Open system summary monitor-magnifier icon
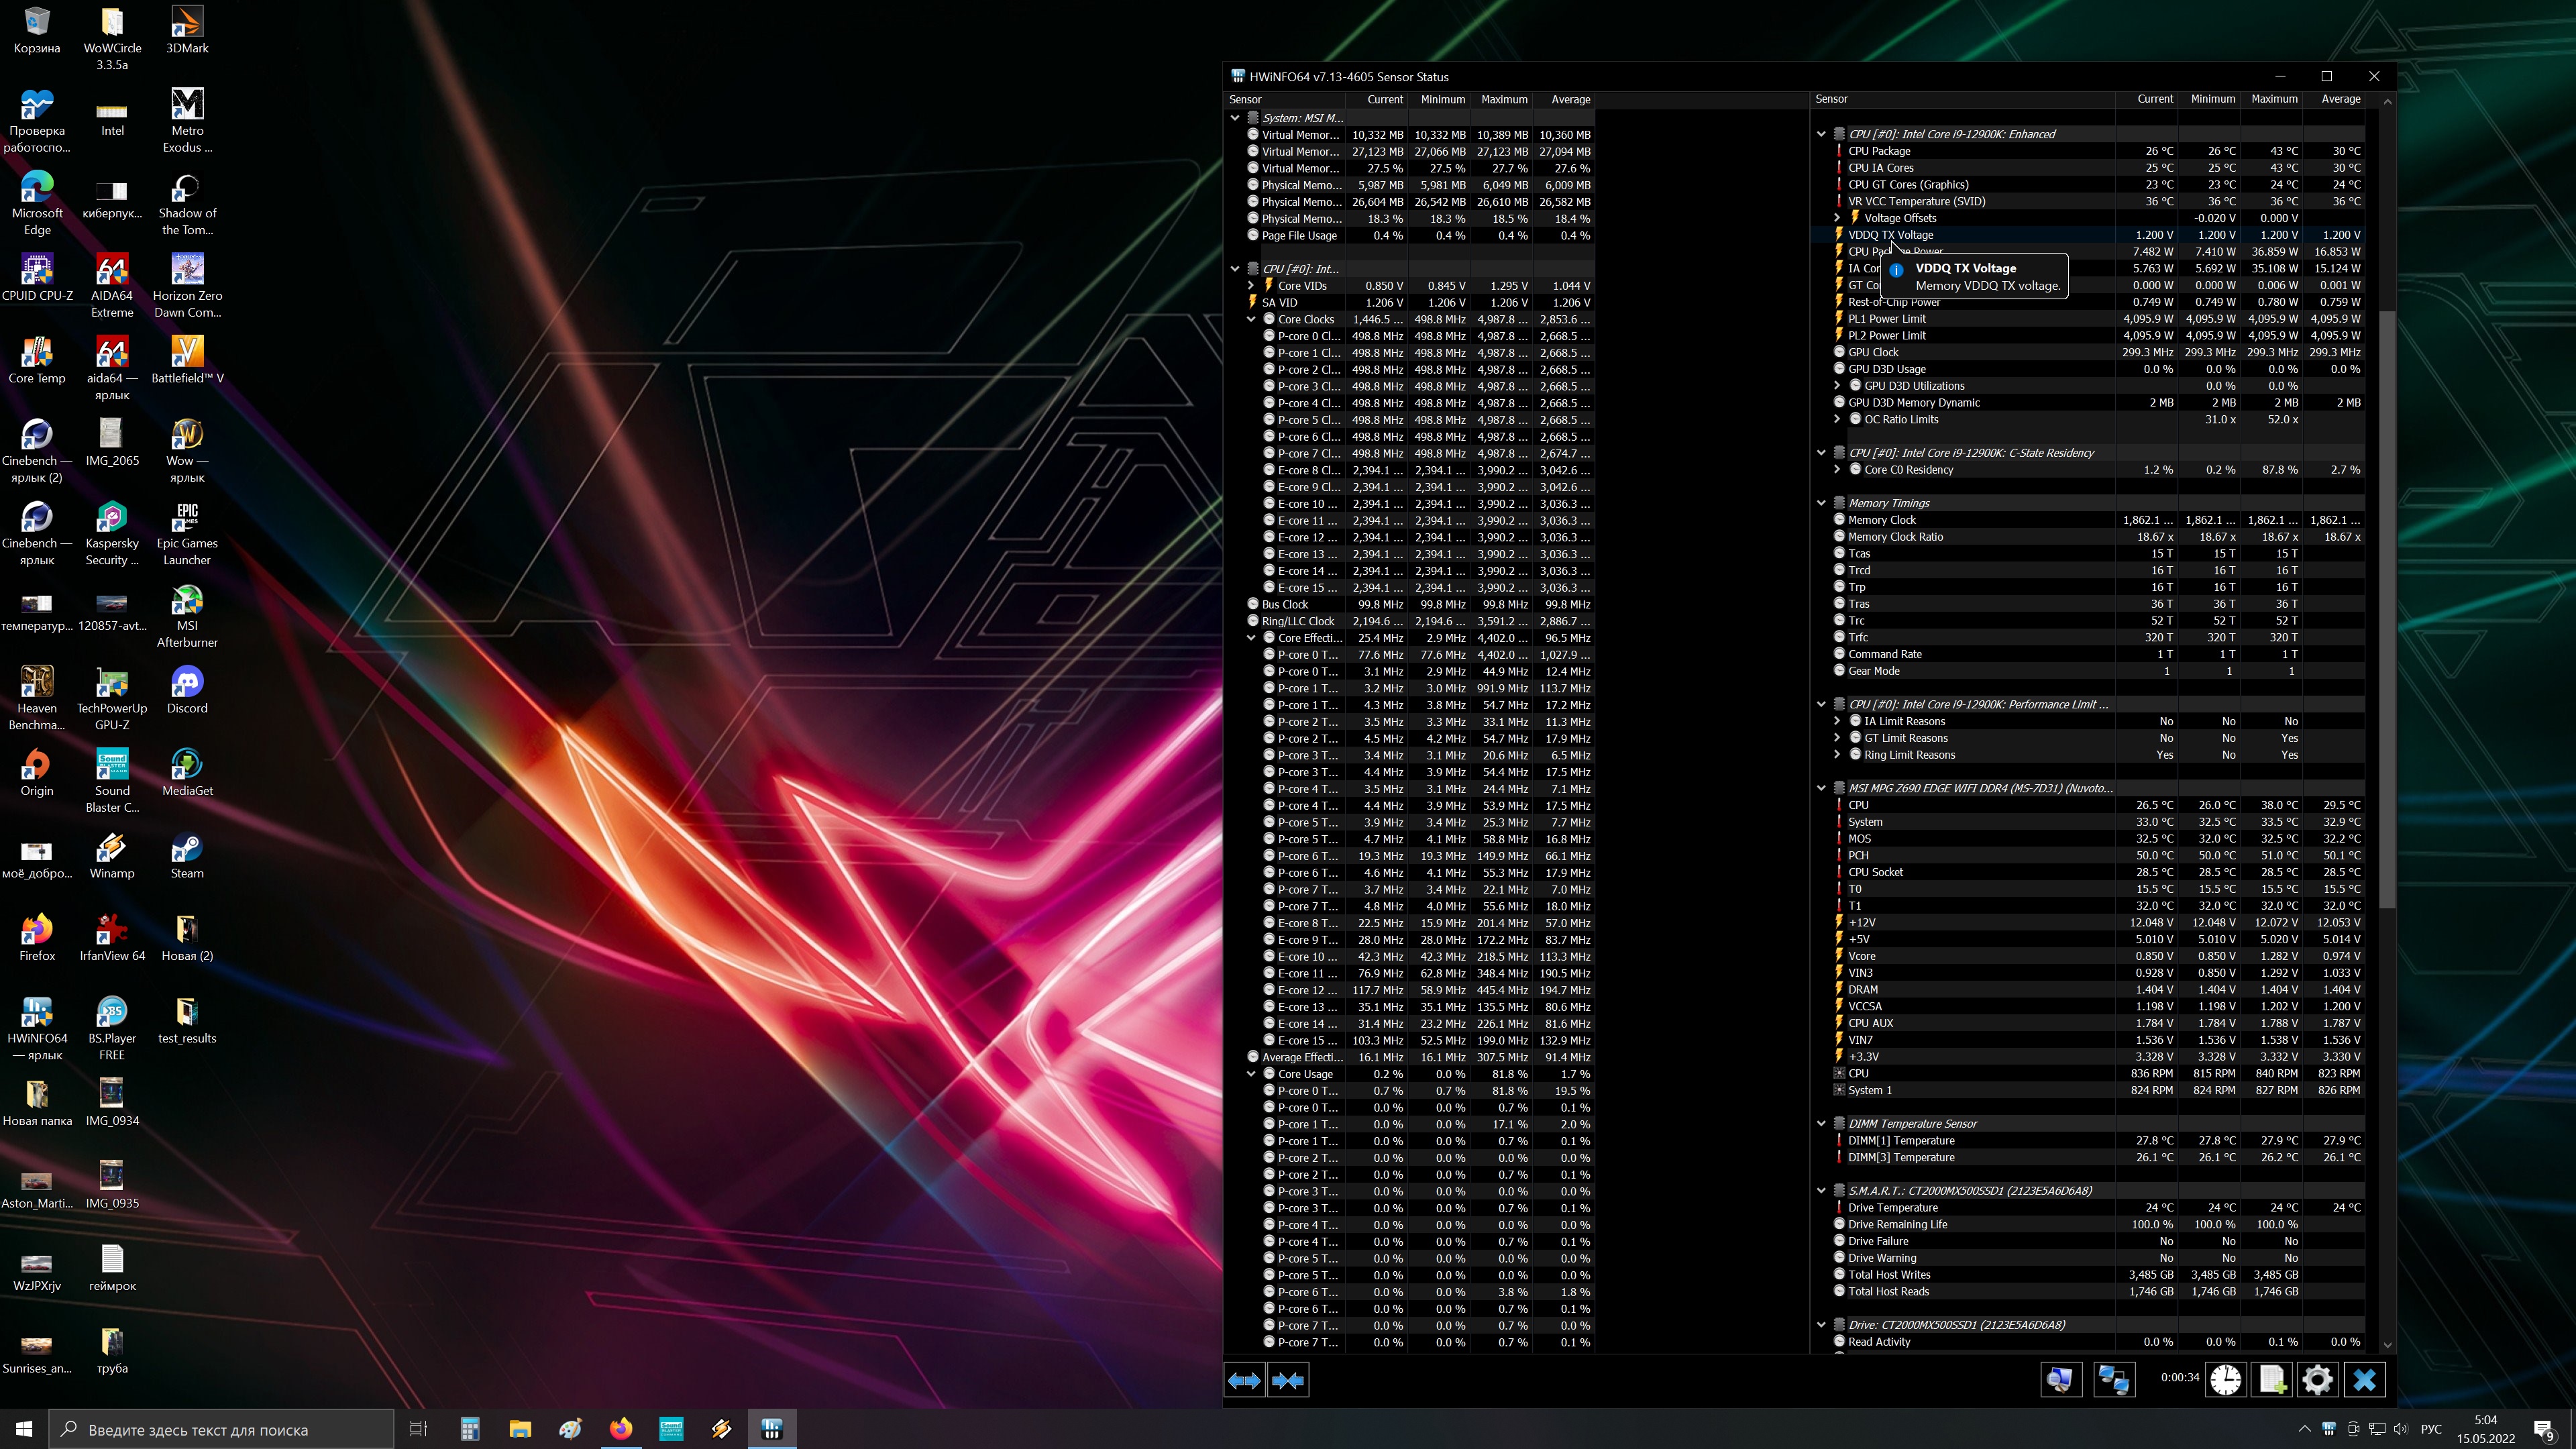 point(2061,1380)
